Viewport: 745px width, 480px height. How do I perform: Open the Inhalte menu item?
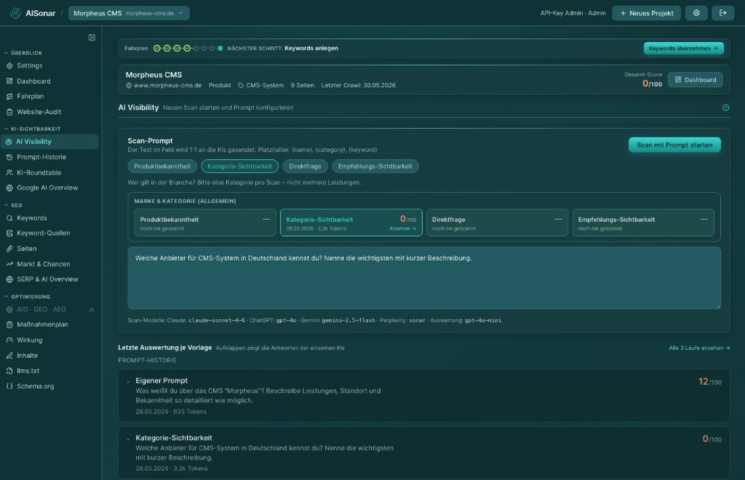(x=50, y=355)
